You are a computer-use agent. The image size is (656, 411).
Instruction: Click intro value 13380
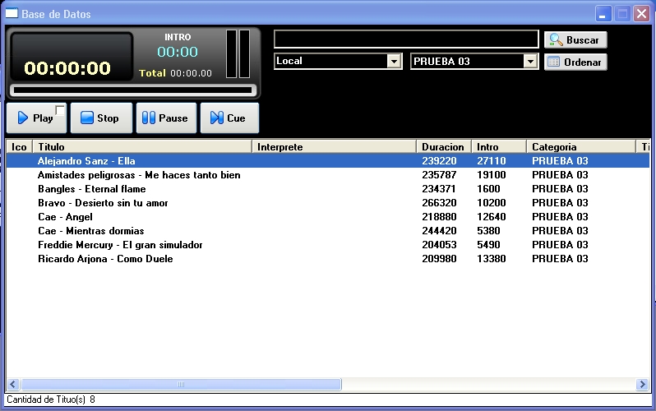point(491,259)
